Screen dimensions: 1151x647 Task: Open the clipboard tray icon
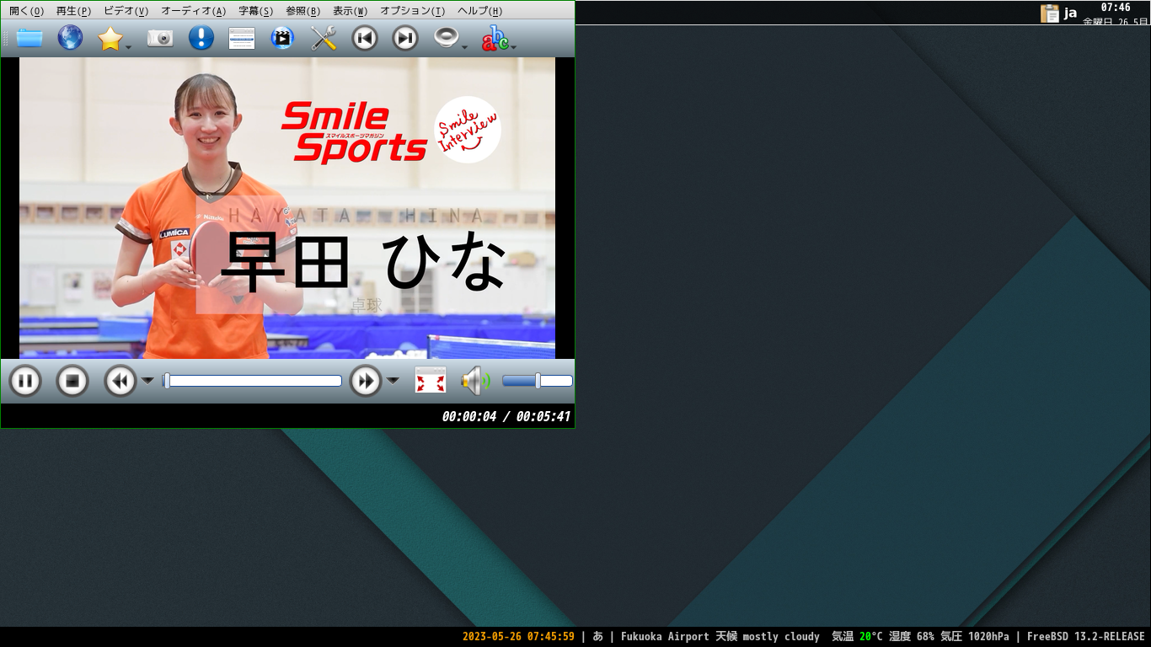(1050, 13)
